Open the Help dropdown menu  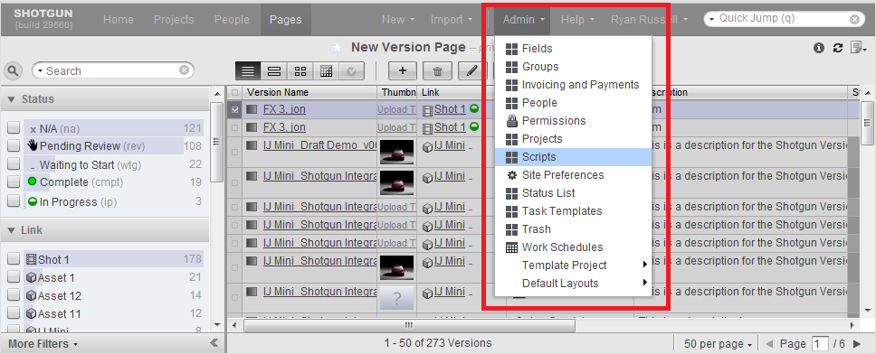[577, 20]
